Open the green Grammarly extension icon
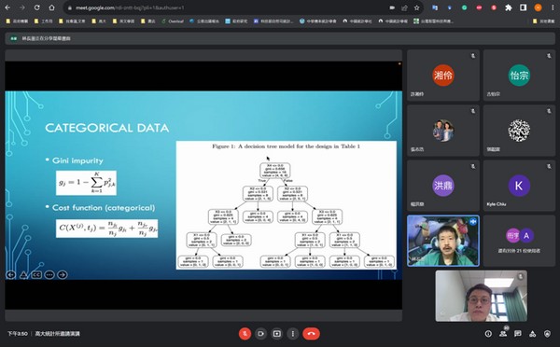The image size is (560, 347). [x=464, y=7]
